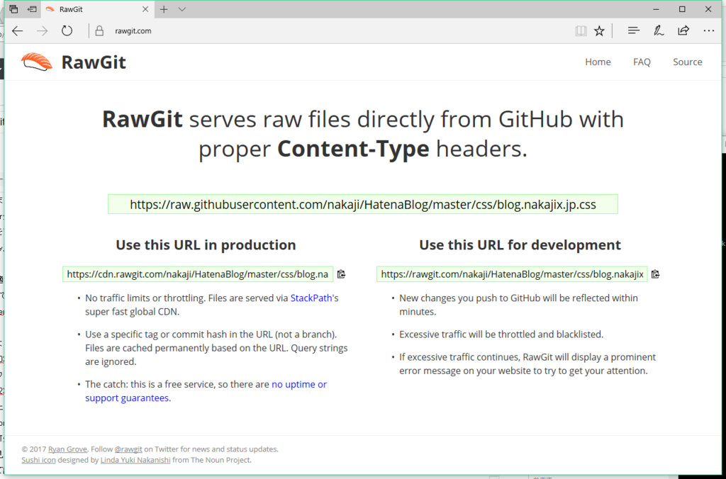
Task: Click the set these tabs aside icon
Action: click(32, 9)
